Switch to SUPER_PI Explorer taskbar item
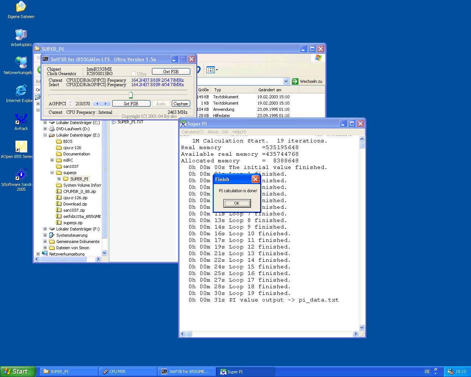The height and width of the screenshot is (377, 471). coord(69,371)
